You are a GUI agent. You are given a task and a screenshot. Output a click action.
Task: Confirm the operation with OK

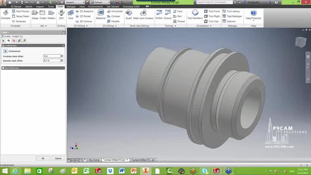click(x=43, y=158)
